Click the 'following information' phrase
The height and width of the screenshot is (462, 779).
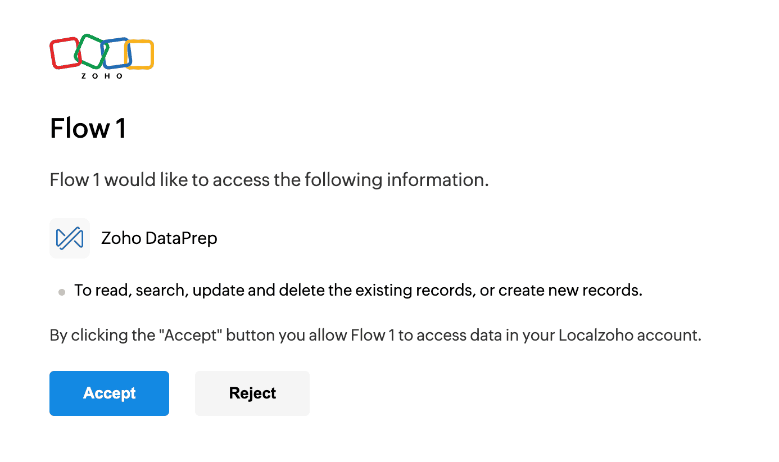[x=396, y=180]
